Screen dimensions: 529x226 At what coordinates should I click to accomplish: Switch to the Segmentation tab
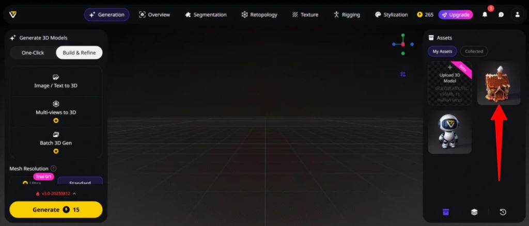pos(206,15)
